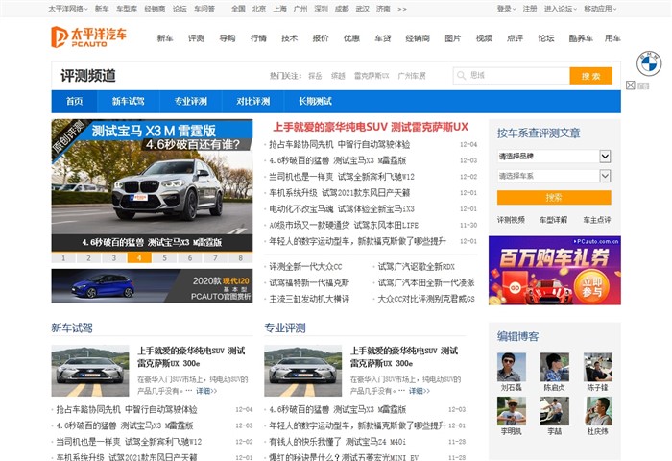Go to carousel slide 6
This screenshot has height=461, width=672.
pos(190,257)
